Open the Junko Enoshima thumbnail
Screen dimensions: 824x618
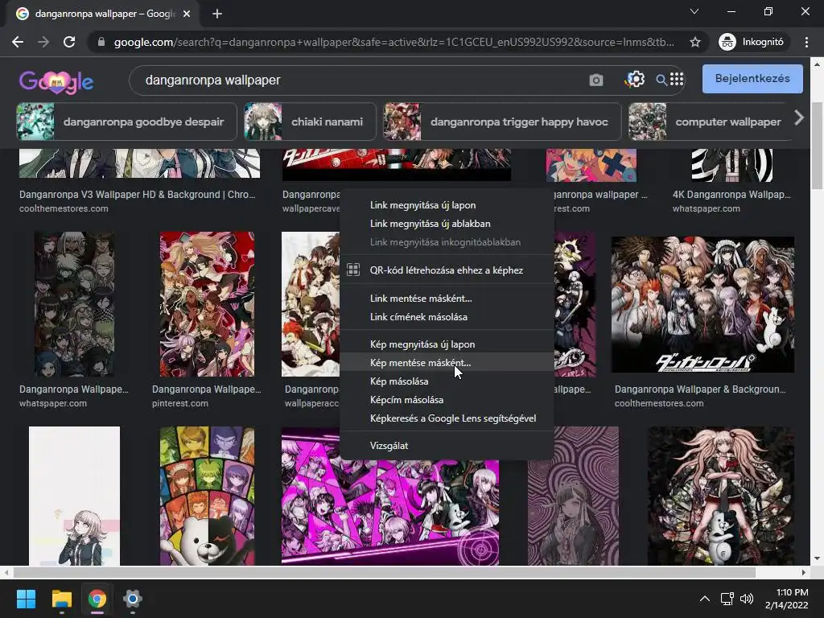720,496
